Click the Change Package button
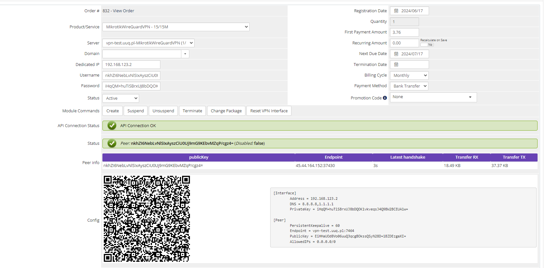This screenshot has width=544, height=268. [226, 111]
